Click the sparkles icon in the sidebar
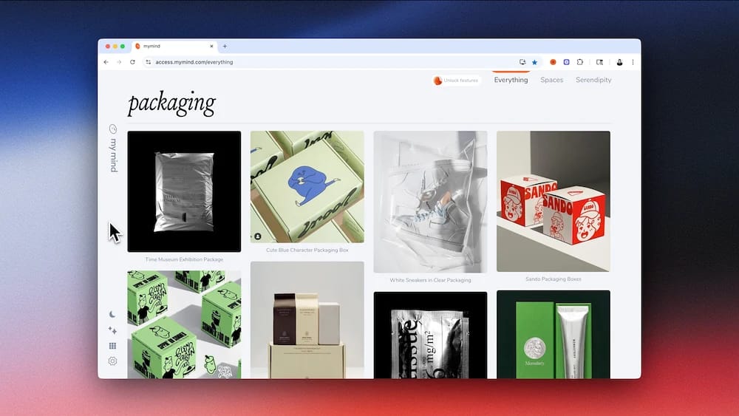This screenshot has height=416, width=739. click(112, 330)
